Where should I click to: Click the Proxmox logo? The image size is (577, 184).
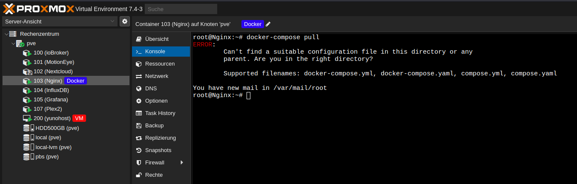(x=37, y=9)
